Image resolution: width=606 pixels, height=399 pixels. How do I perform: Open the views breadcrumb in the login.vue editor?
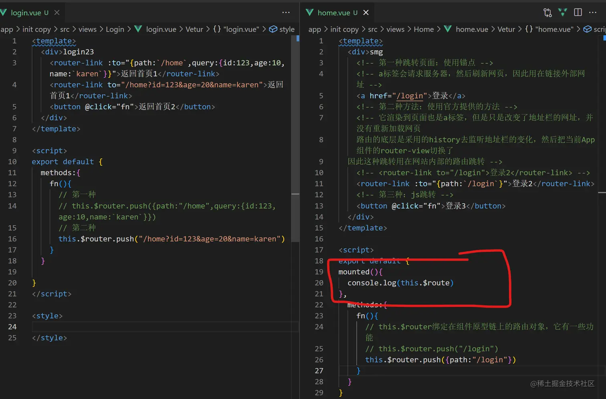coord(87,29)
